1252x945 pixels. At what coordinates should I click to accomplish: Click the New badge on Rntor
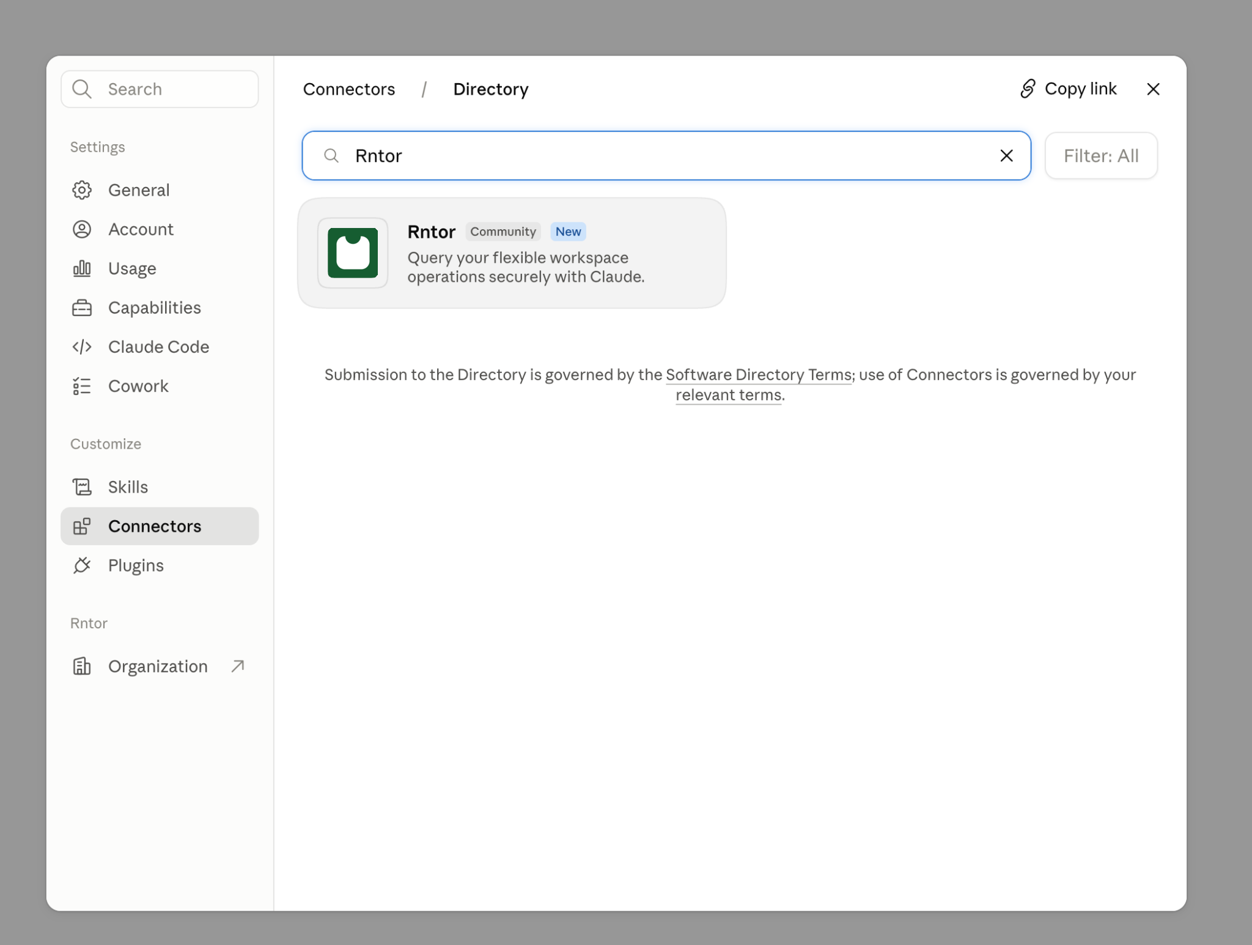[568, 232]
